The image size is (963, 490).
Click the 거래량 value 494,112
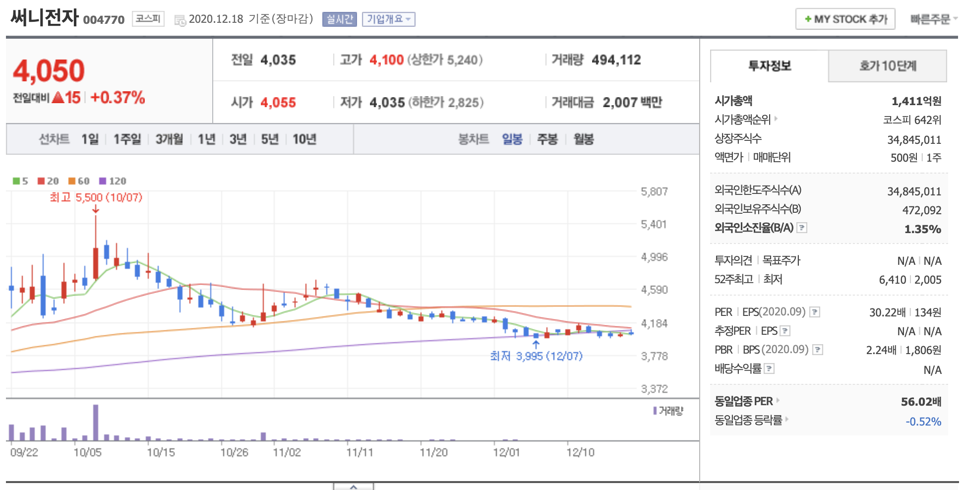pyautogui.click(x=616, y=60)
